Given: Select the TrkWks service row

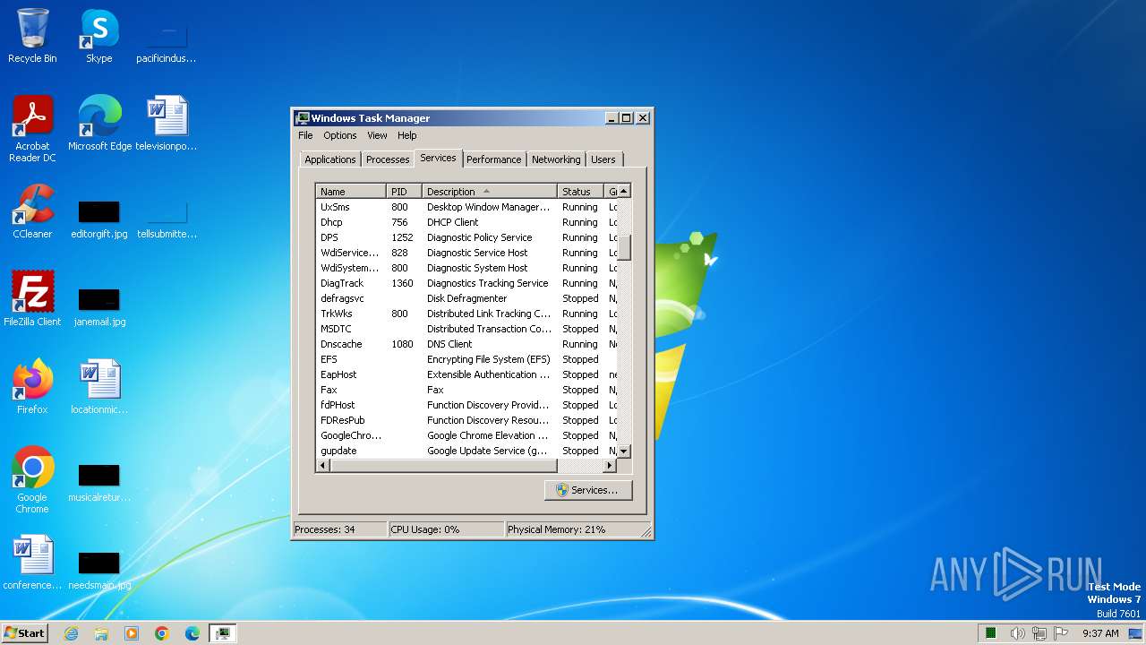Looking at the screenshot, I should (x=466, y=314).
